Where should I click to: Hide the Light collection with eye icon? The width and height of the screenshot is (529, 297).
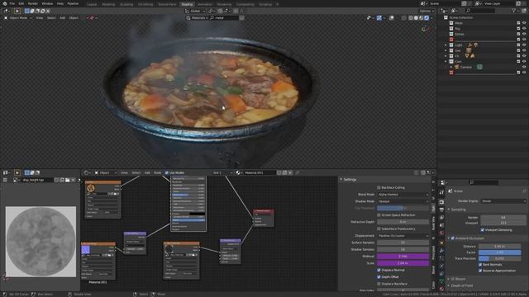click(524, 45)
